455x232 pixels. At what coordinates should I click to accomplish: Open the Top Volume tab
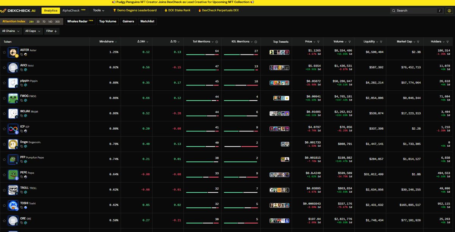pos(108,22)
